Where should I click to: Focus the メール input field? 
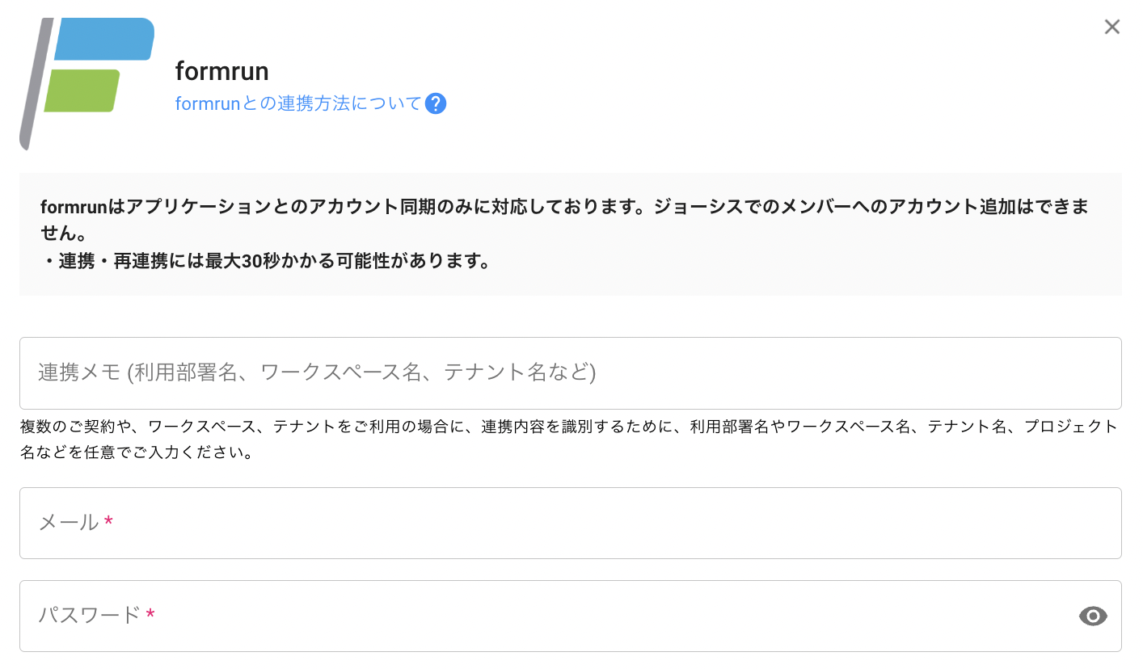point(570,523)
